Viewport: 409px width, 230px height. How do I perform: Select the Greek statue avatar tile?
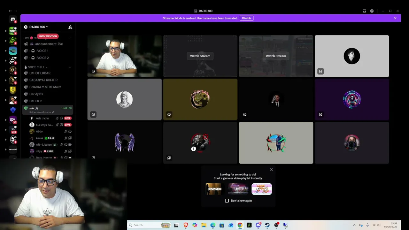coord(124,99)
